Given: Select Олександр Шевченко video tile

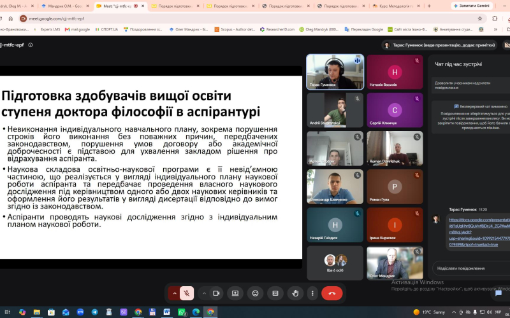Looking at the screenshot, I should tap(335, 186).
